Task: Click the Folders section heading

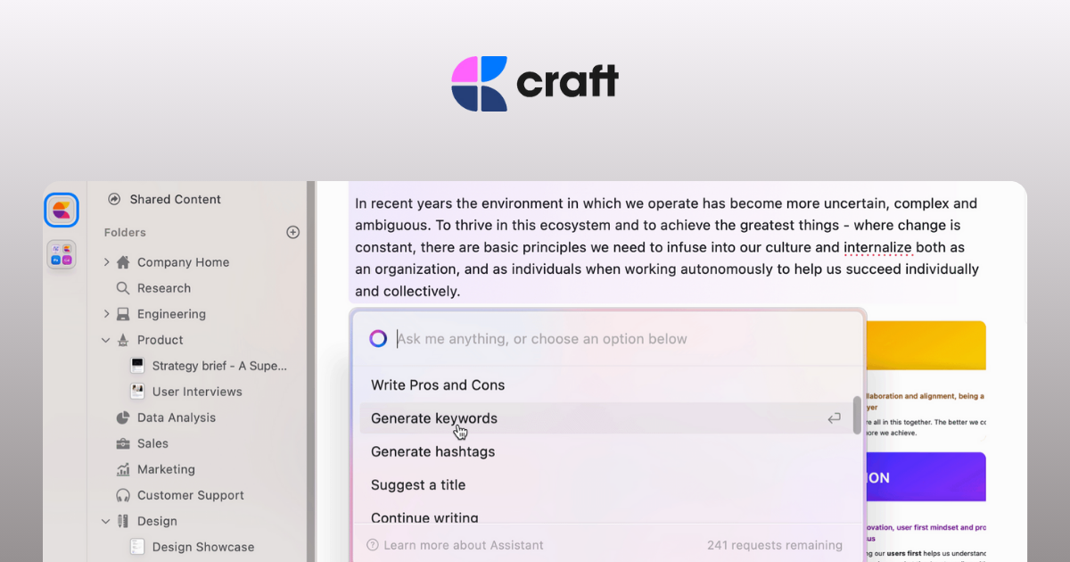Action: (x=125, y=232)
